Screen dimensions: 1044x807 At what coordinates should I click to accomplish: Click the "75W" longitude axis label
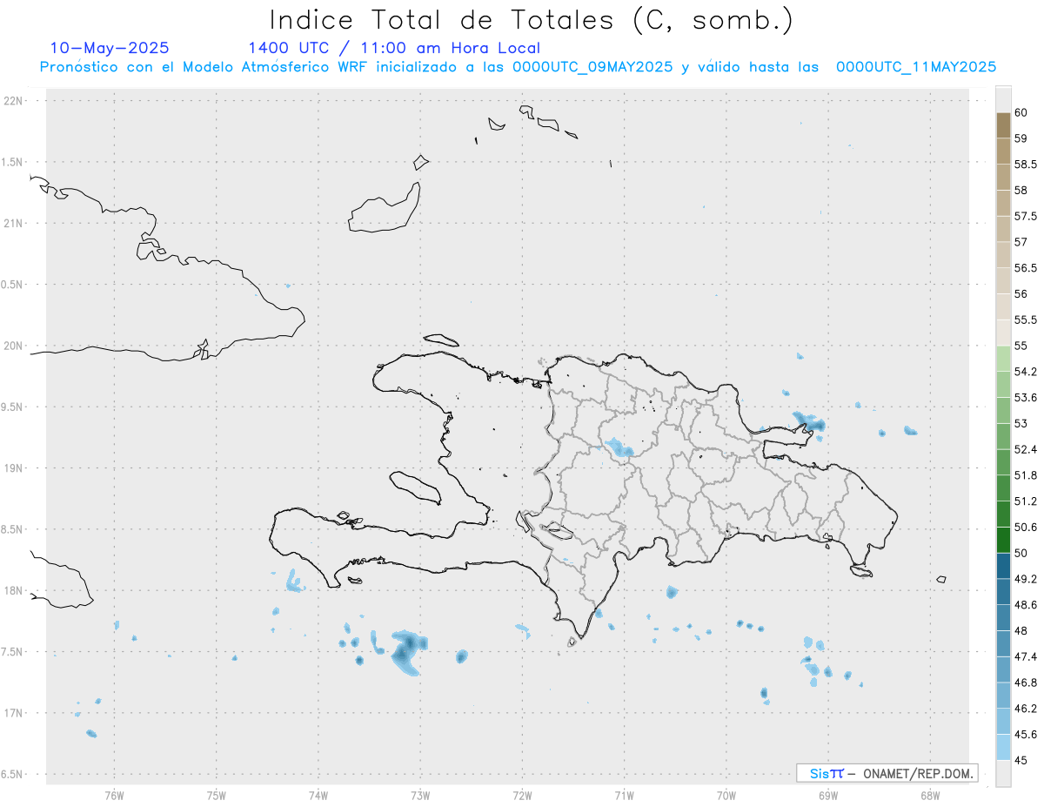pos(216,796)
